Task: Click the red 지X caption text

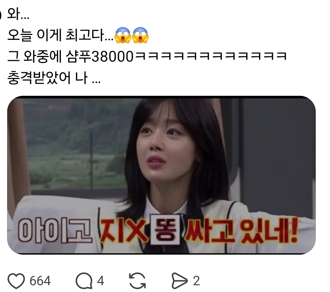Action: [x=123, y=230]
